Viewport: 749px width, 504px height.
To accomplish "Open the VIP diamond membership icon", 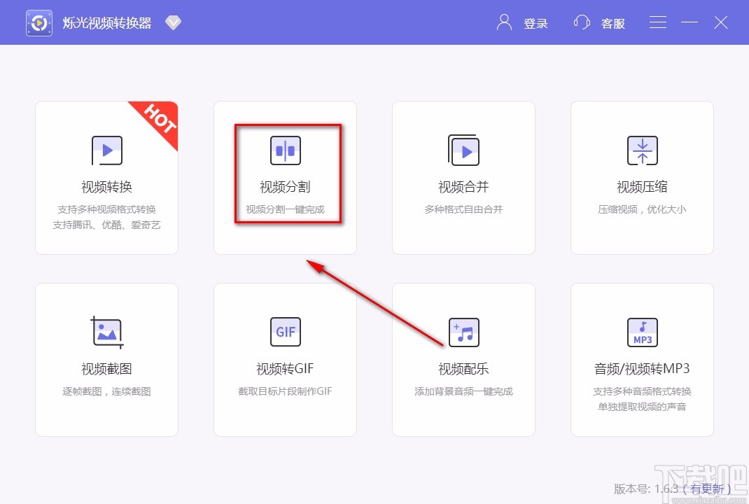I will [172, 22].
